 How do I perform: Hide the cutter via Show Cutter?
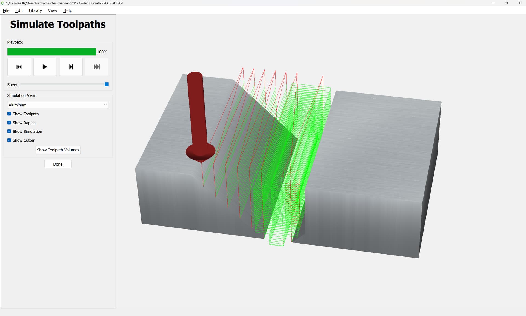pos(9,140)
